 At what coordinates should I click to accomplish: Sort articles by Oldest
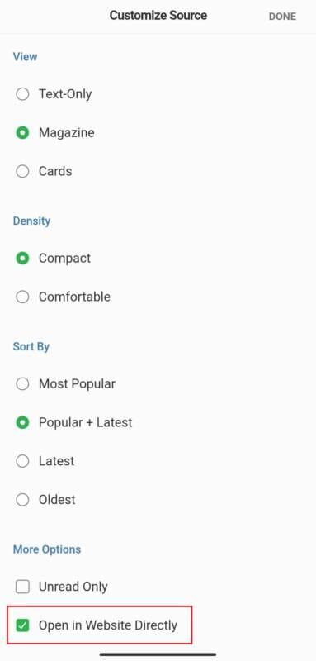tap(22, 500)
